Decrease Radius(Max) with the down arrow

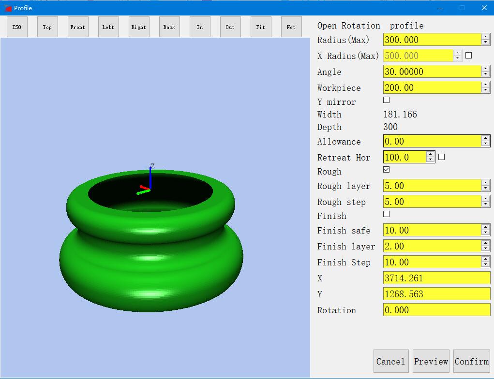[x=485, y=43]
